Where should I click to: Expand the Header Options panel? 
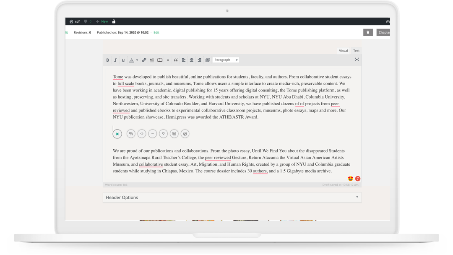tap(357, 197)
